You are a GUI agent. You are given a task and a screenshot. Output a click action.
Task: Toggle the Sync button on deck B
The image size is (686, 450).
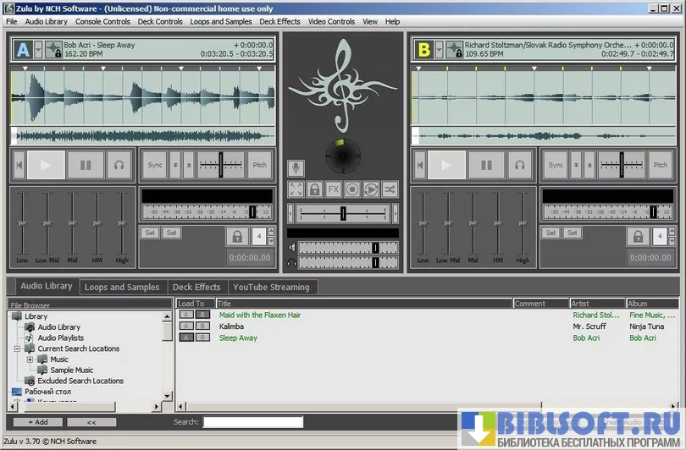tap(556, 165)
